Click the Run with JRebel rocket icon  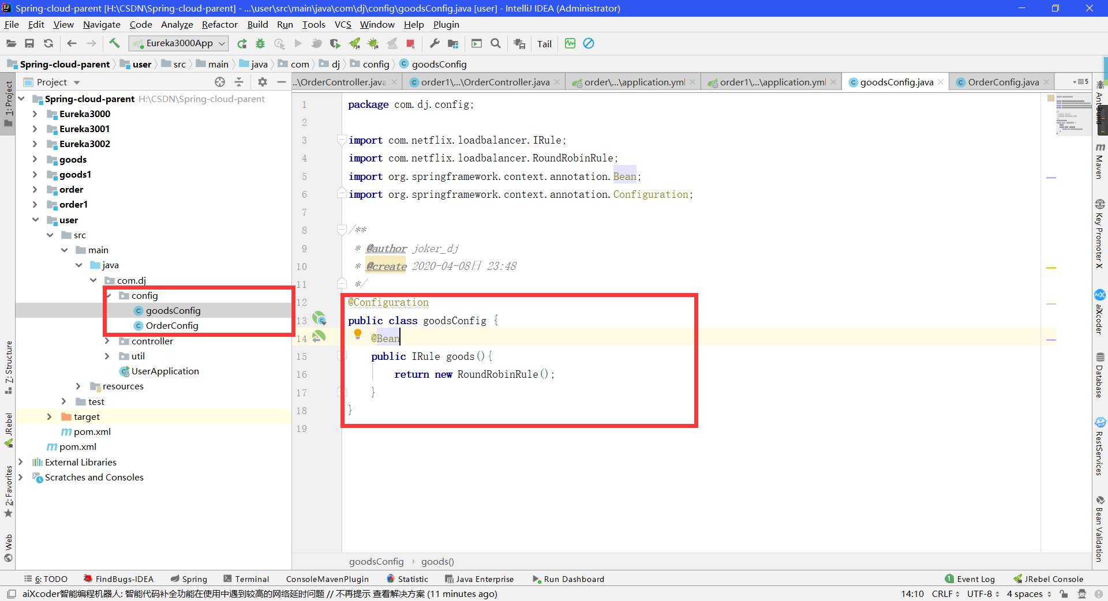354,43
